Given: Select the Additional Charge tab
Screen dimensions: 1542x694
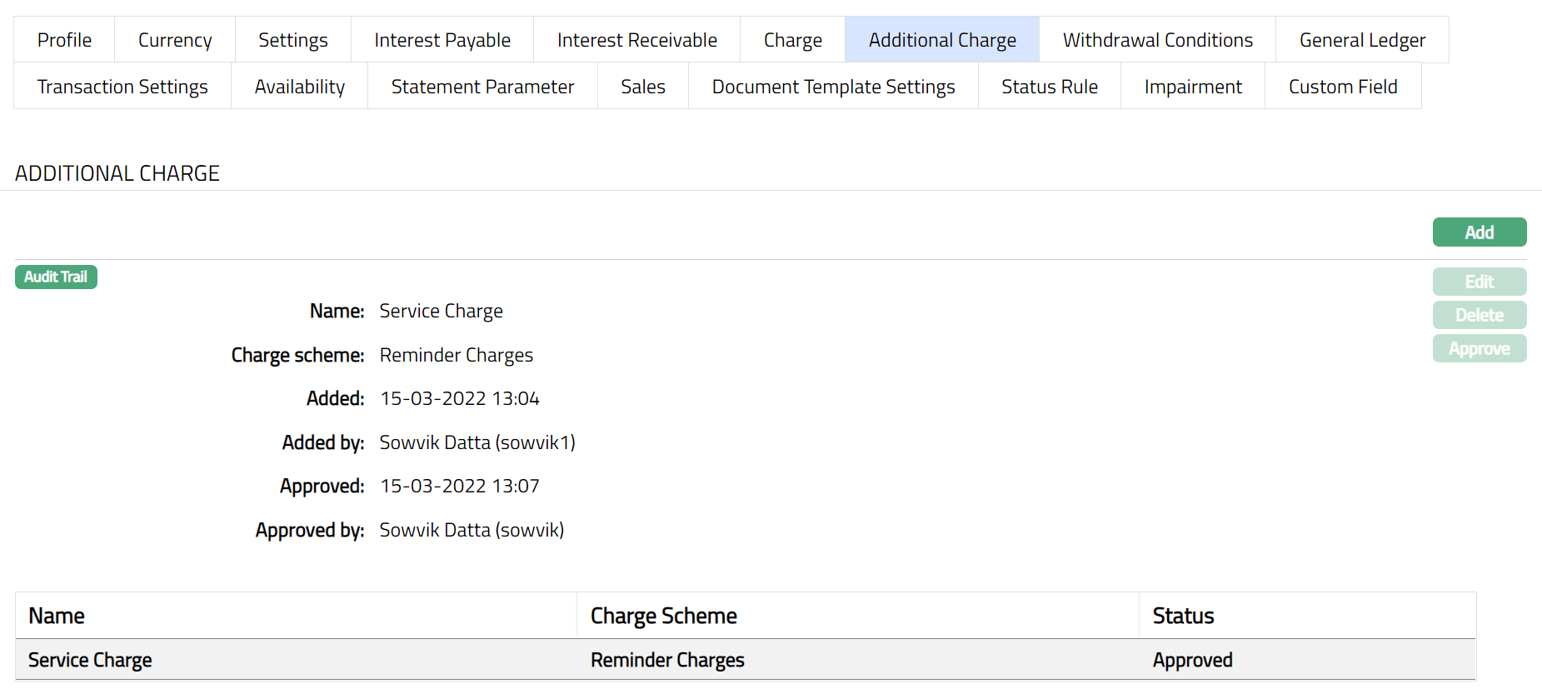Looking at the screenshot, I should (942, 40).
